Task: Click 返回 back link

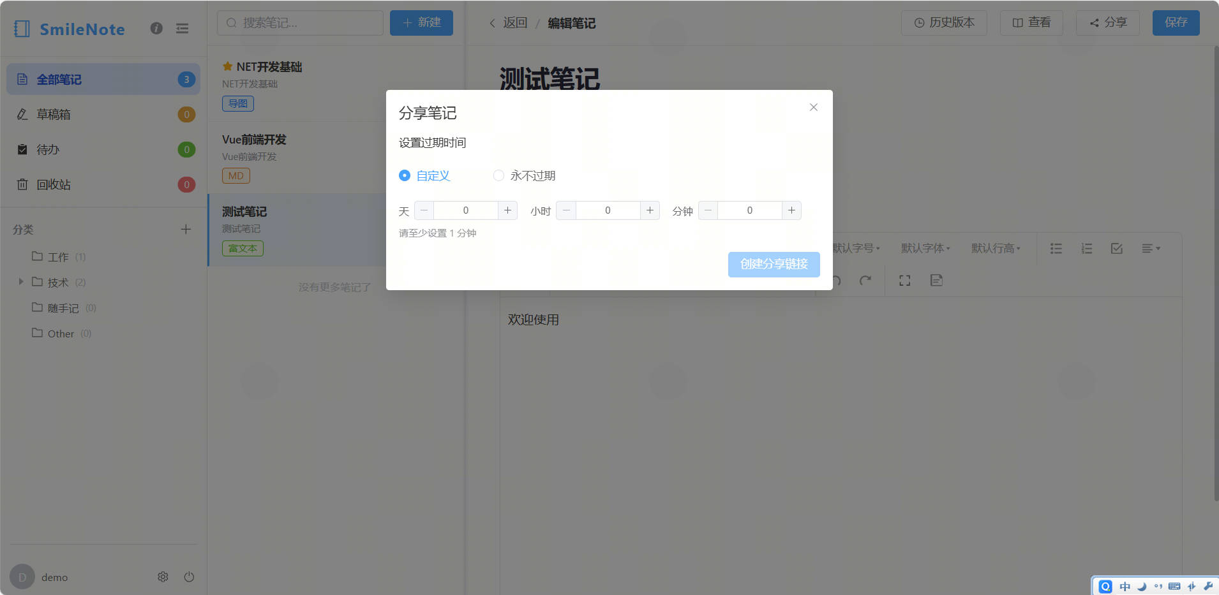Action: (x=509, y=23)
